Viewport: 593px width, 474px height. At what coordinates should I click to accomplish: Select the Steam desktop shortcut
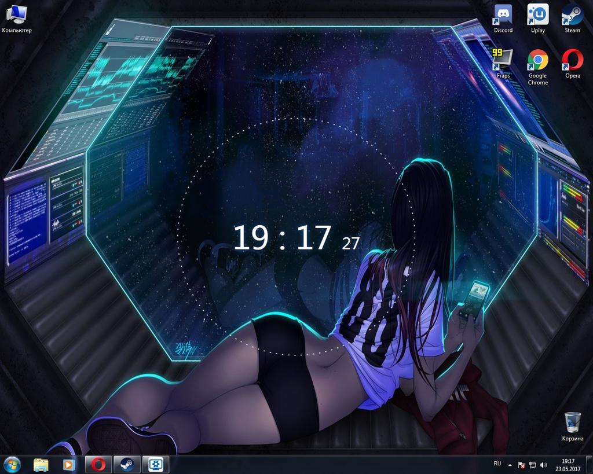pyautogui.click(x=572, y=19)
